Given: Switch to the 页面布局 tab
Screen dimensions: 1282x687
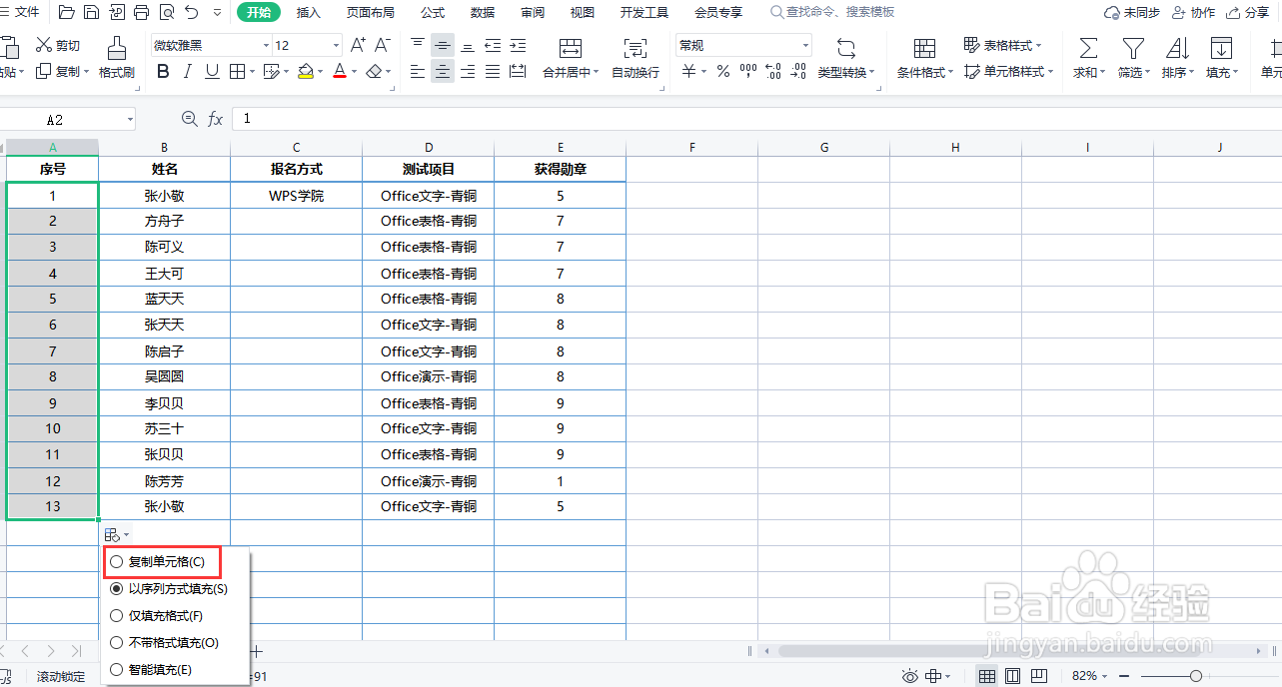Looking at the screenshot, I should (370, 12).
